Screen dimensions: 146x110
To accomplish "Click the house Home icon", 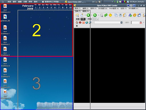I will click(x=77, y=23).
